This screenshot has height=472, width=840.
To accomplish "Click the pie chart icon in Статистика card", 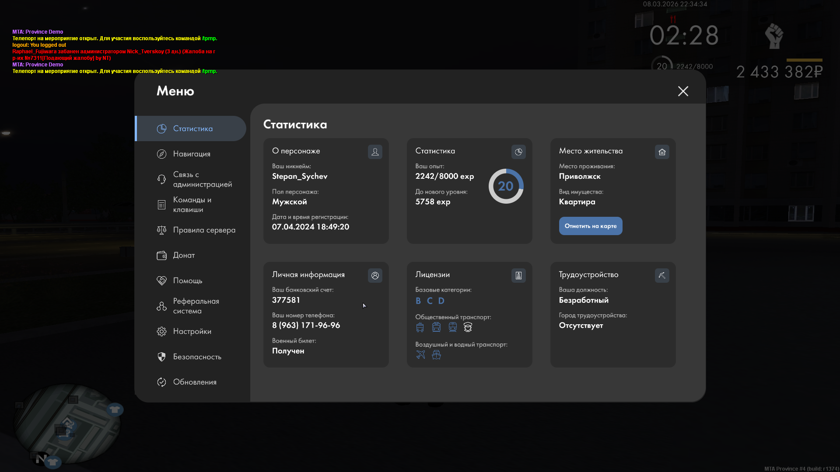I will pos(518,152).
